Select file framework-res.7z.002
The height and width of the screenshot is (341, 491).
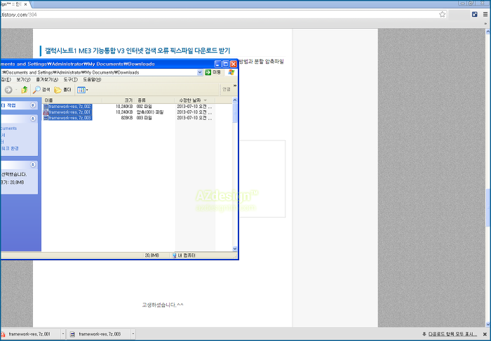coord(69,107)
